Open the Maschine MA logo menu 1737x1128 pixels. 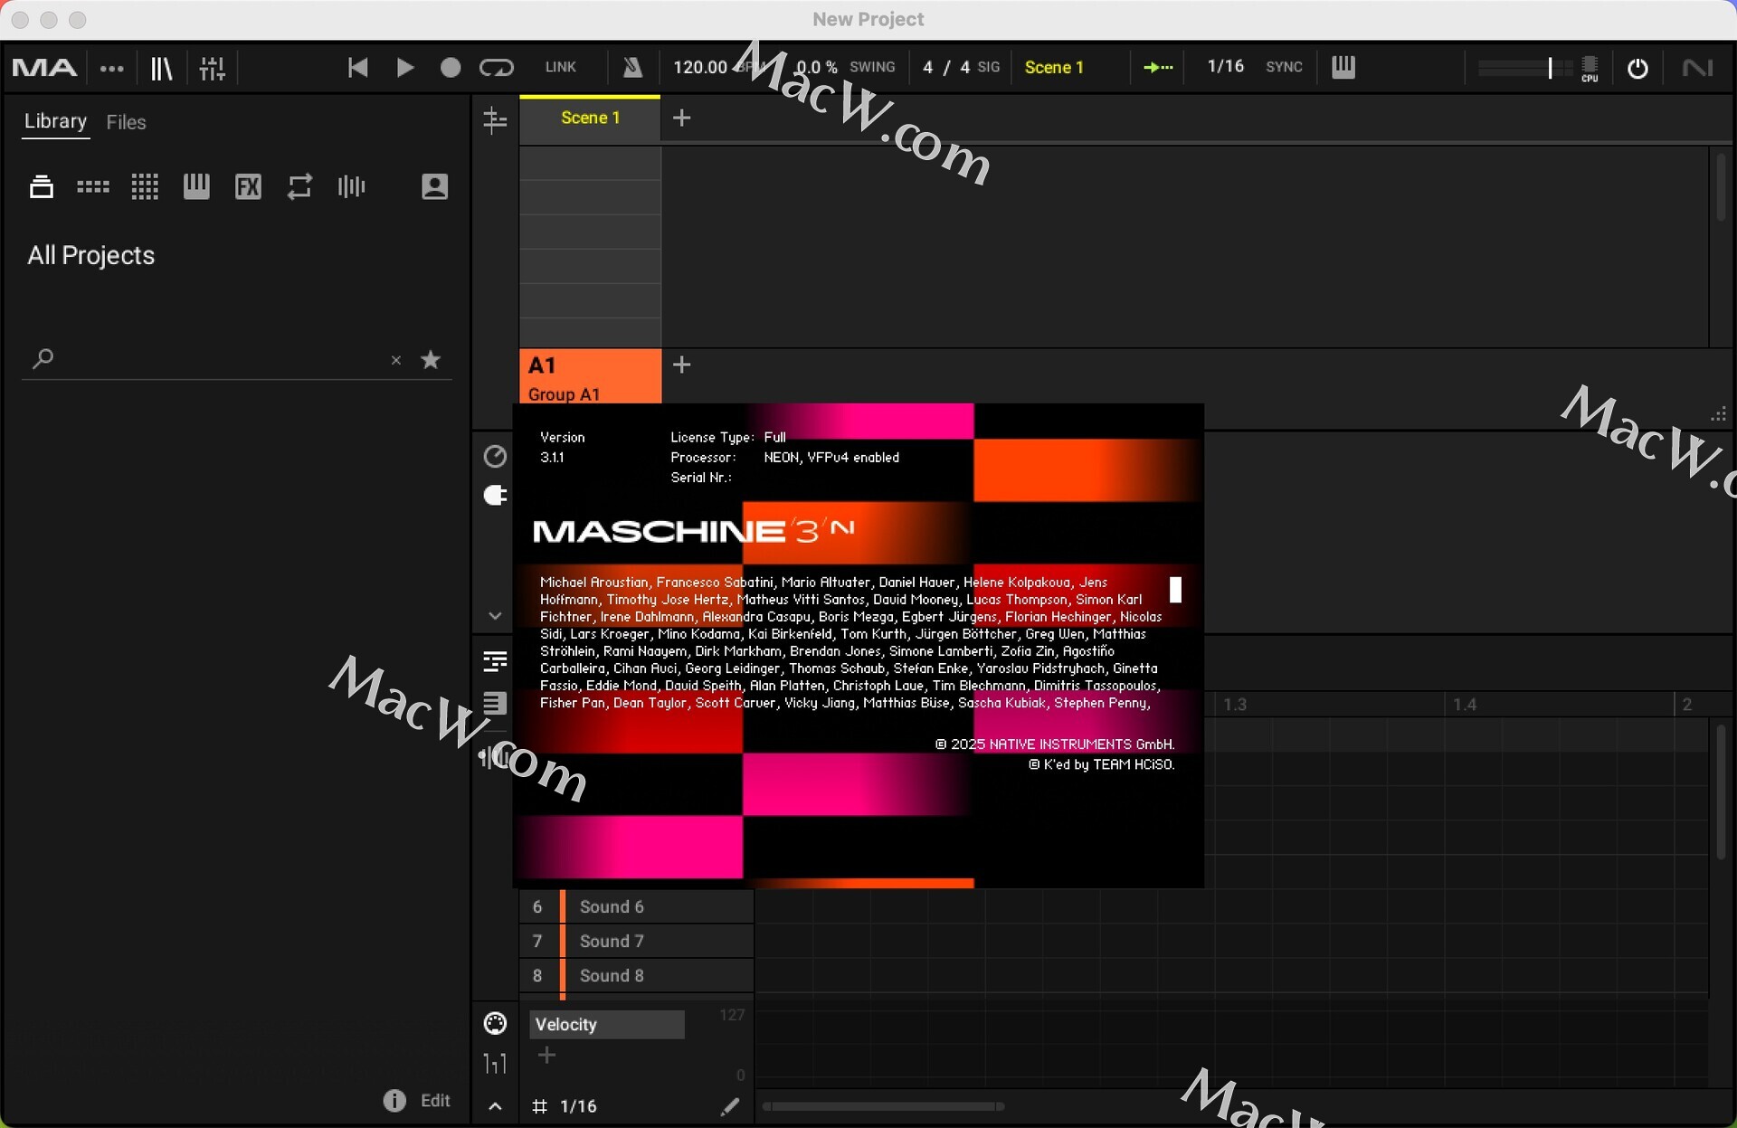(x=44, y=68)
